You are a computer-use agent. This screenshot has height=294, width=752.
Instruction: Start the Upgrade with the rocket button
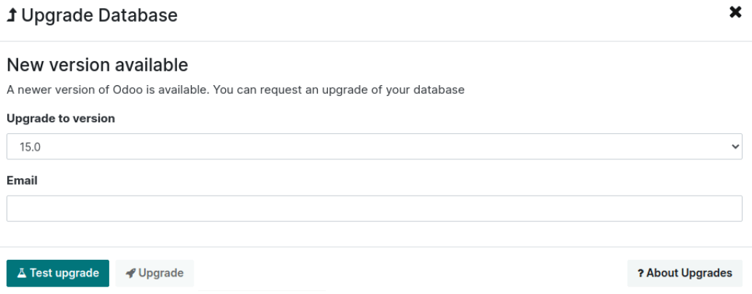click(154, 274)
